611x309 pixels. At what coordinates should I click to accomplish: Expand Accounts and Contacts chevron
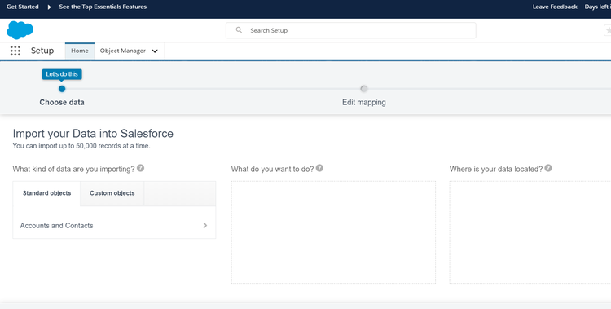pyautogui.click(x=205, y=226)
